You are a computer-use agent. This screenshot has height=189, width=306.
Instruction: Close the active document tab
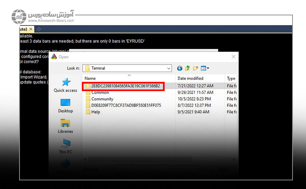[30, 29]
